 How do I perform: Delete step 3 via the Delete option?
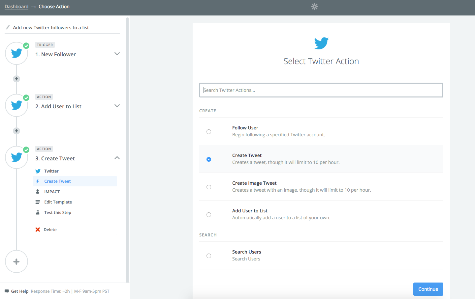(x=50, y=230)
